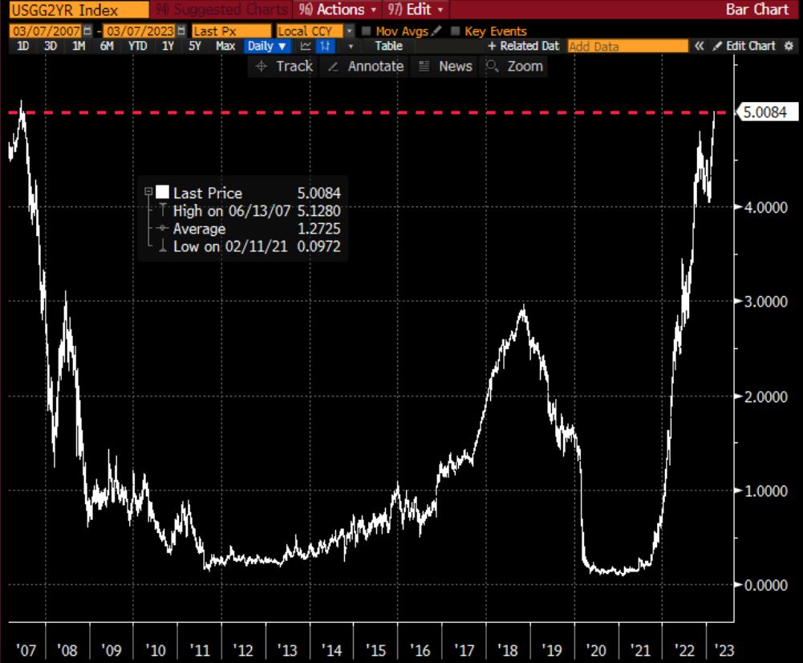
Task: Open the Local CCY currency dropdown arrow
Action: pyautogui.click(x=349, y=31)
